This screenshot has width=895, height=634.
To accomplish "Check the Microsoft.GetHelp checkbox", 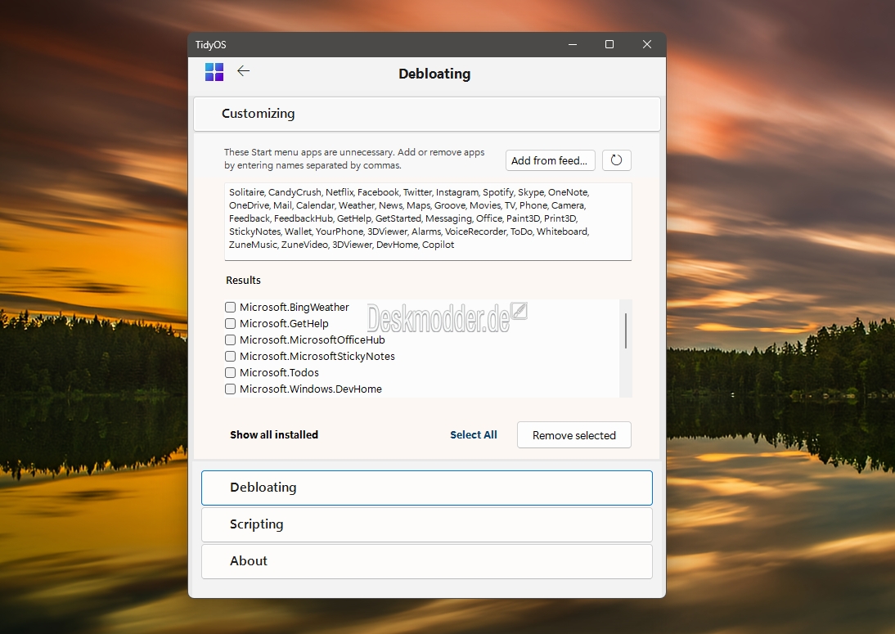I will tap(231, 324).
